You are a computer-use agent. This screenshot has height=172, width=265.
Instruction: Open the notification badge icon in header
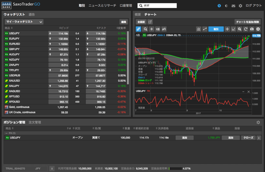pyautogui.click(x=219, y=6)
